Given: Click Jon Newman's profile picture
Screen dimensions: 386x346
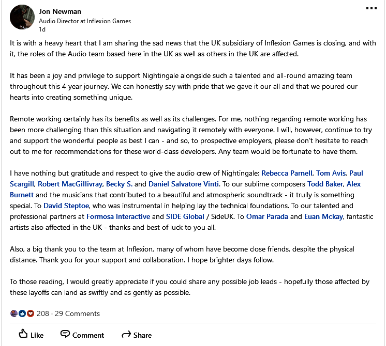Looking at the screenshot, I should tap(22, 17).
